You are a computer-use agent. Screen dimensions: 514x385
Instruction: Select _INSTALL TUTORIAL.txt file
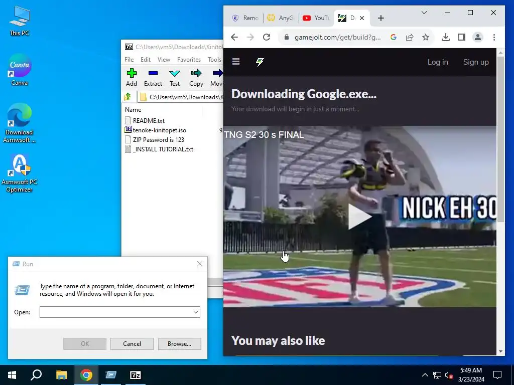pos(159,149)
